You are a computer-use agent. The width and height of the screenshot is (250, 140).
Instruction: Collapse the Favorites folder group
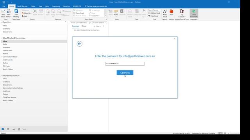pyautogui.click(x=2, y=23)
